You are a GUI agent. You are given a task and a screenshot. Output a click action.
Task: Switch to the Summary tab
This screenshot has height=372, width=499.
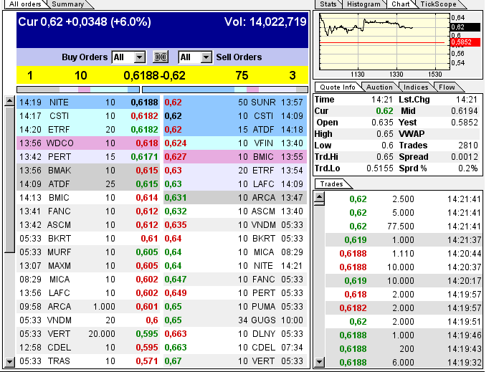click(68, 4)
